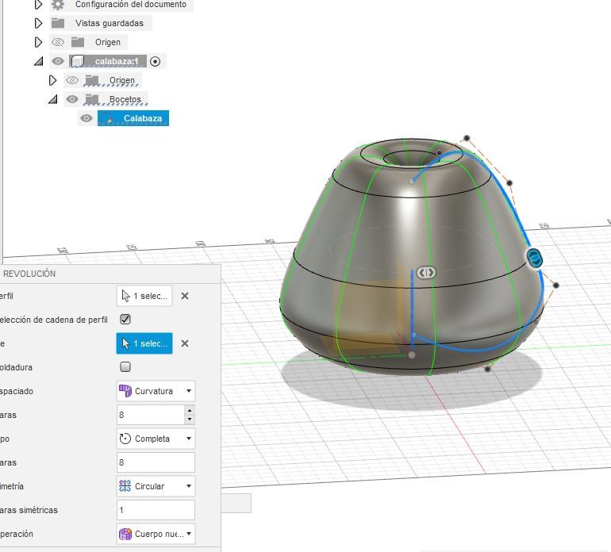
Task: Clear the Perfil selection with X
Action: pos(185,296)
